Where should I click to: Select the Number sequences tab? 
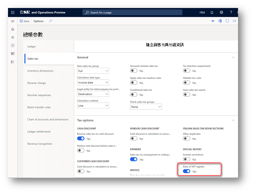(x=49, y=95)
